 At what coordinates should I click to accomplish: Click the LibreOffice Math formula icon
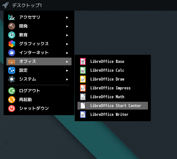(x=83, y=97)
